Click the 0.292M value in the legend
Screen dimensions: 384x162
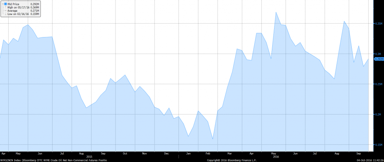pos(35,4)
